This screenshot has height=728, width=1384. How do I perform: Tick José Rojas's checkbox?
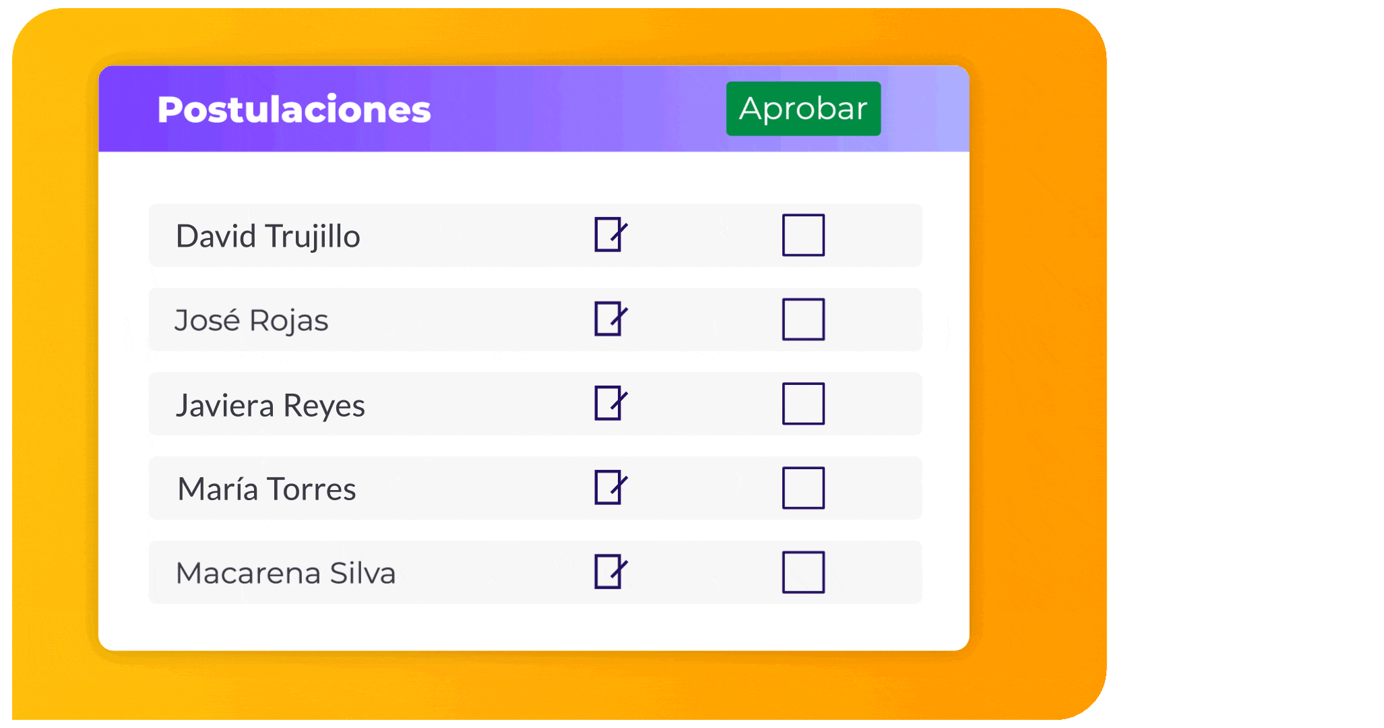tap(803, 320)
